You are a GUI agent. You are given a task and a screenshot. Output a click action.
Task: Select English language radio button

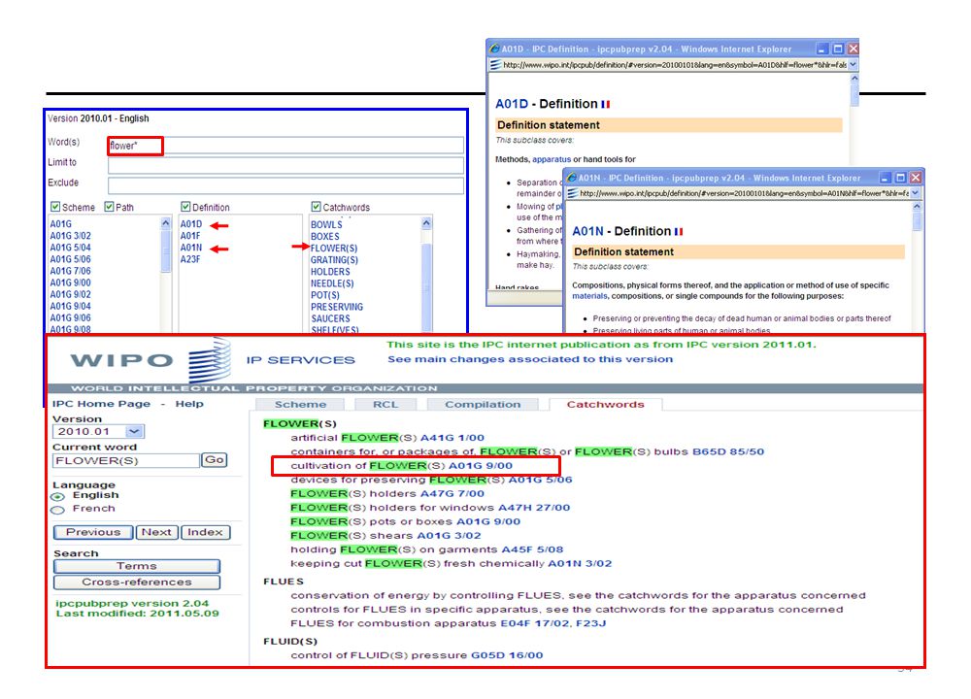(x=57, y=496)
